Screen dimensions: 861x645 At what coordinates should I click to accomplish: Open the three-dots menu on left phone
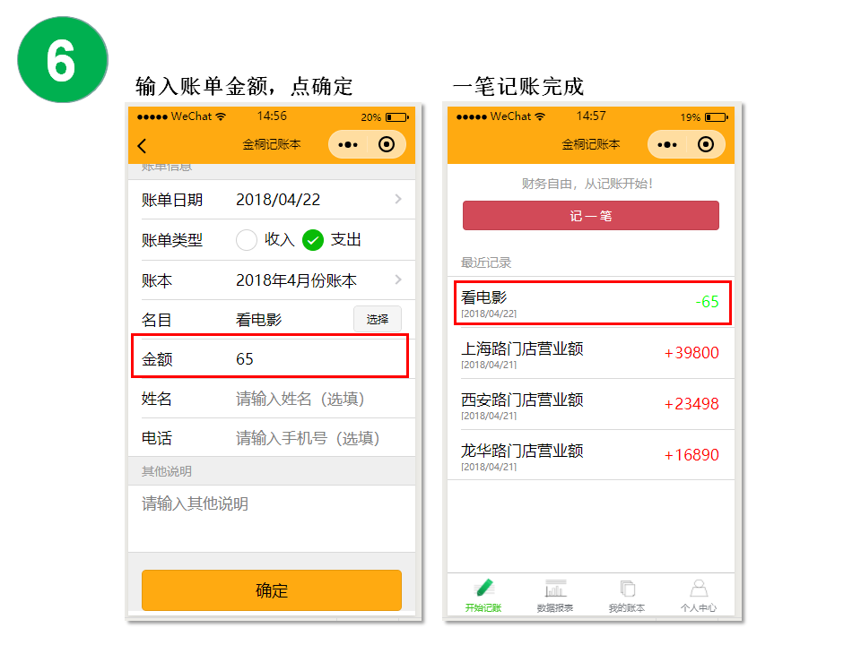pos(348,145)
